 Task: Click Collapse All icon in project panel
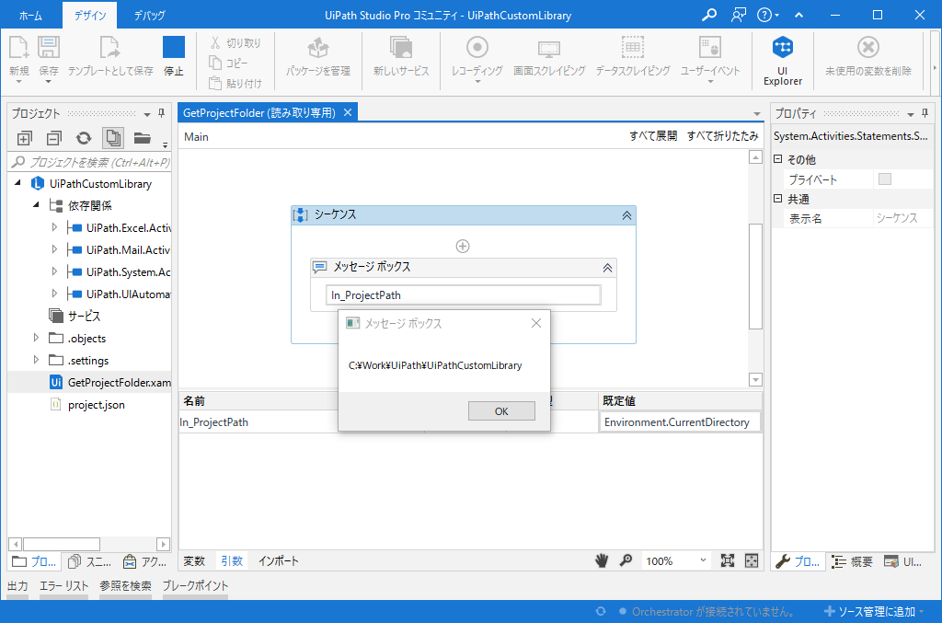coord(53,139)
